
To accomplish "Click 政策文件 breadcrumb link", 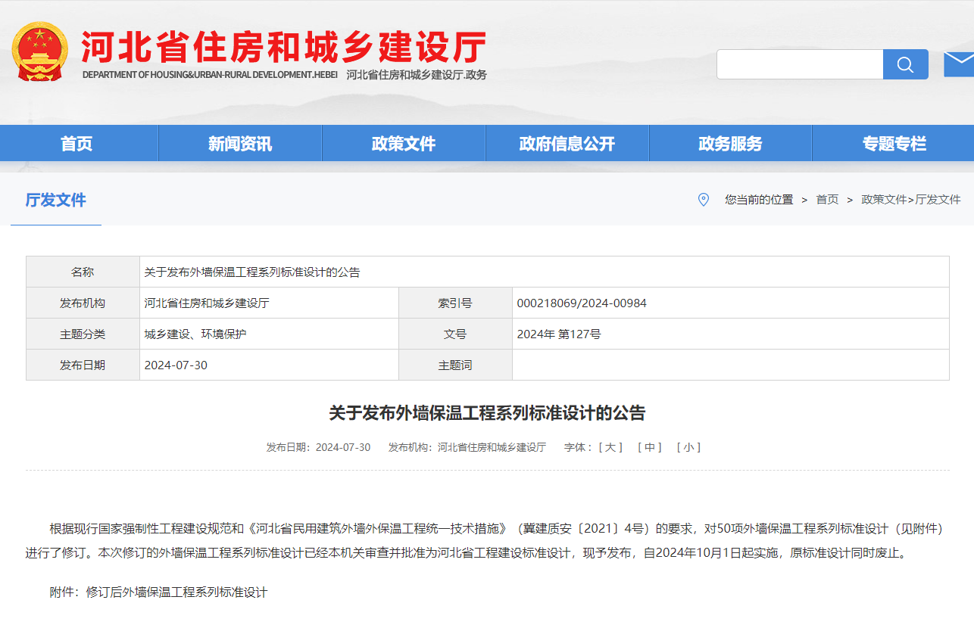I will (884, 200).
